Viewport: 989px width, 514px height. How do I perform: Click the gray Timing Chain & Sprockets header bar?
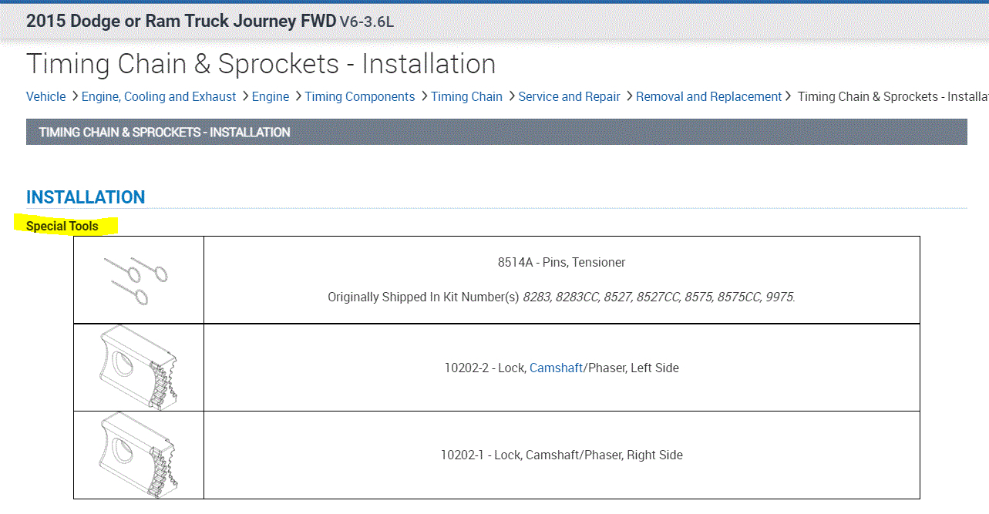coord(496,133)
